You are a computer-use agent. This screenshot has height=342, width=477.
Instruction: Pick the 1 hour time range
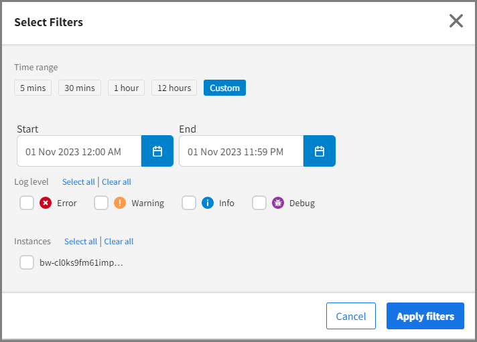click(x=126, y=88)
